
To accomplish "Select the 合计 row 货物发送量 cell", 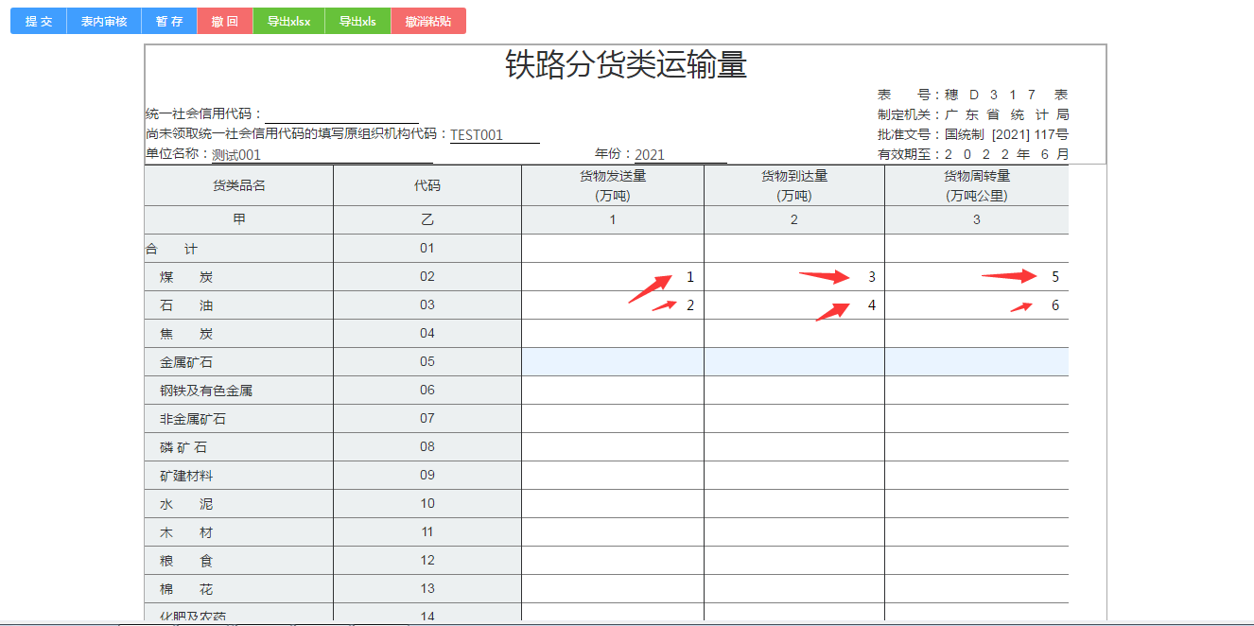I will [612, 248].
